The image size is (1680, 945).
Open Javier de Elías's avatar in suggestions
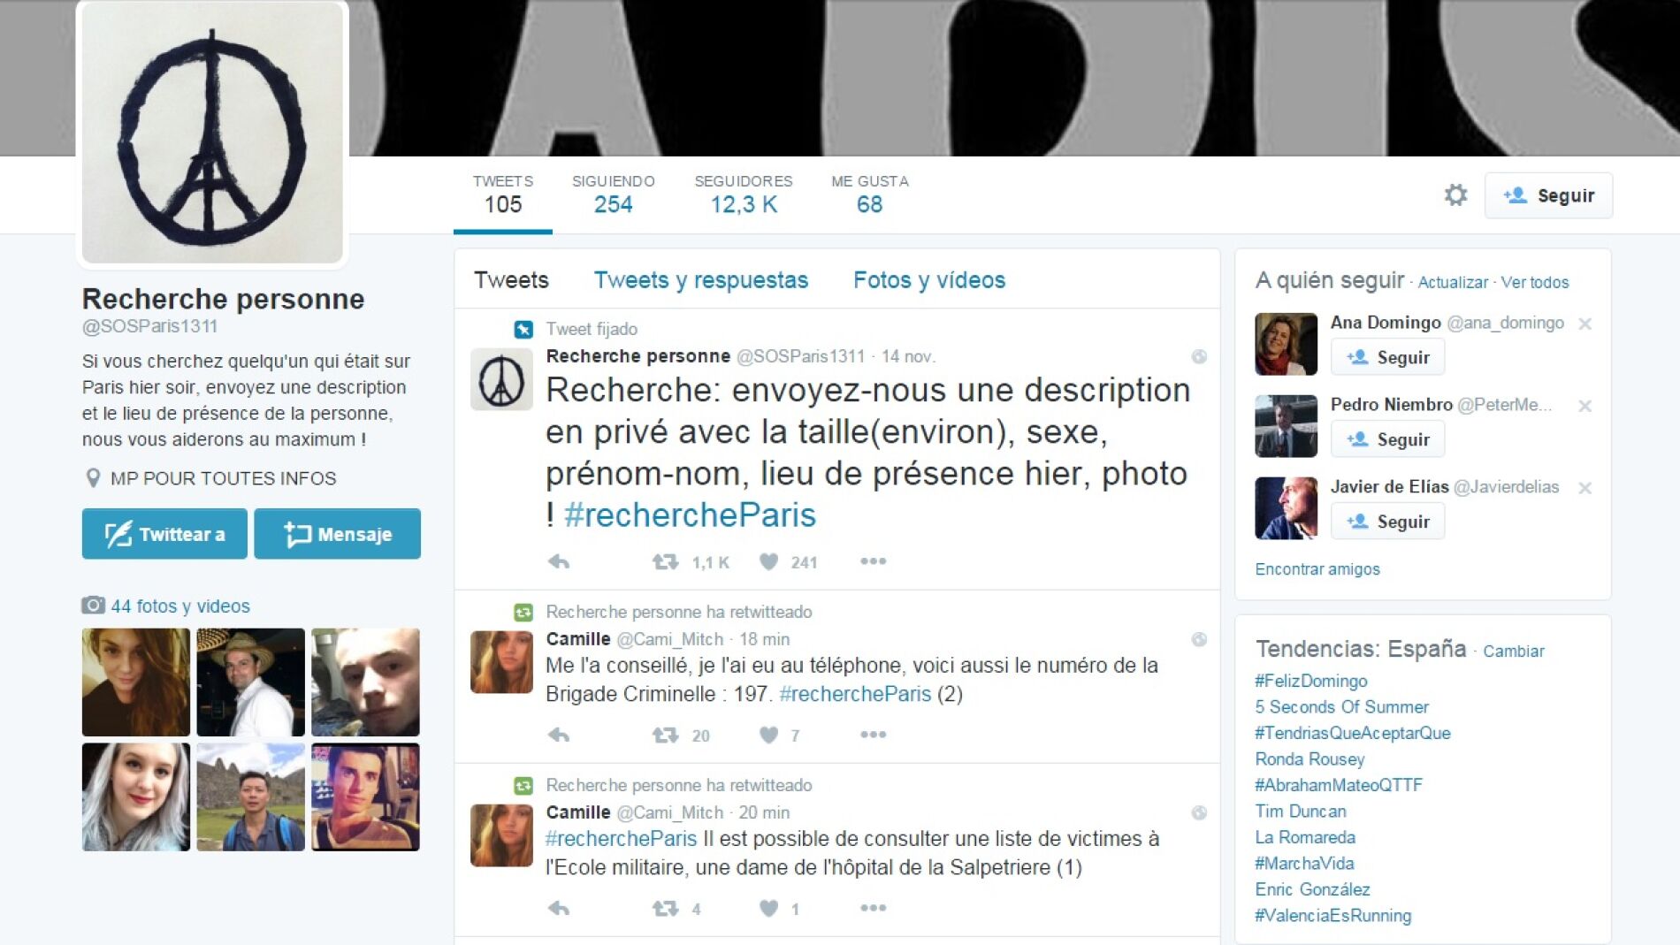tap(1286, 508)
